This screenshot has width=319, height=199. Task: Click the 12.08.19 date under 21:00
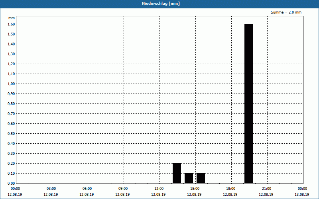pyautogui.click(x=266, y=194)
